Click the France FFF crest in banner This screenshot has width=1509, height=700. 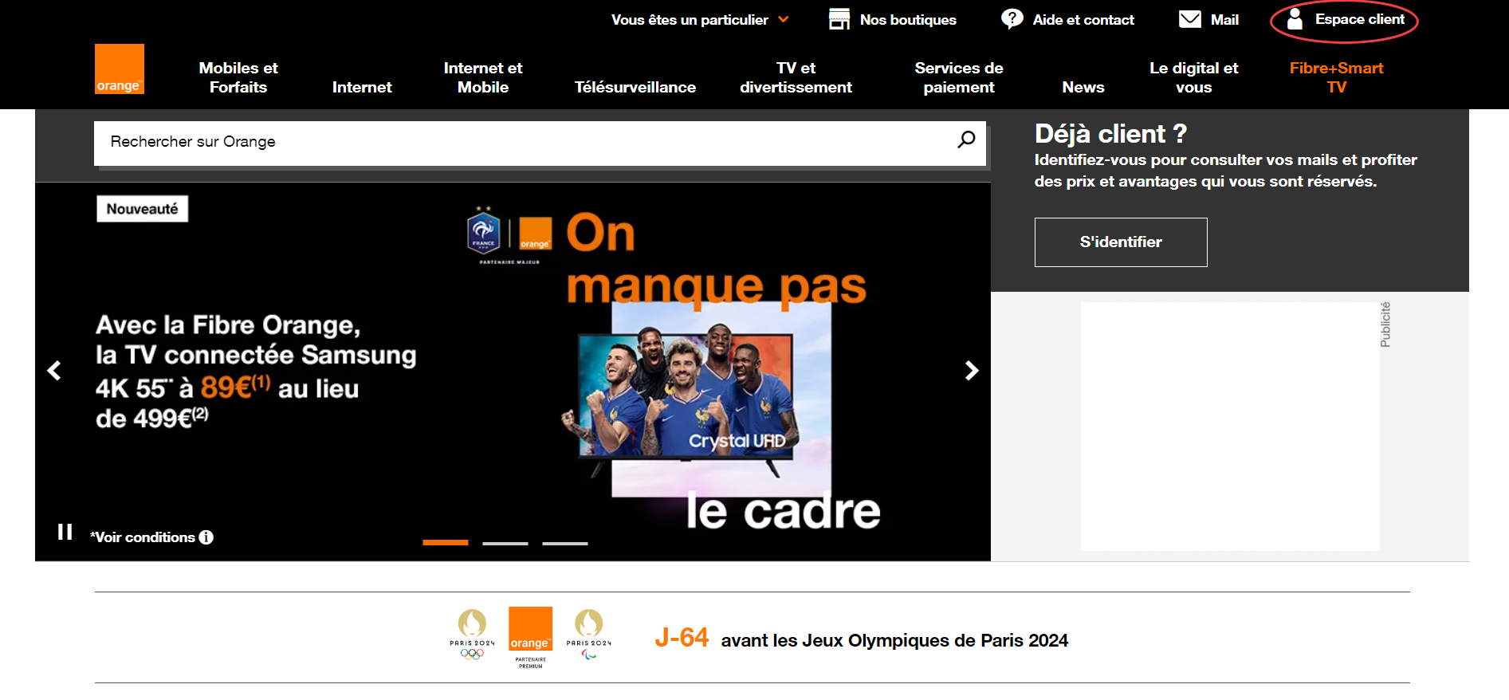484,232
